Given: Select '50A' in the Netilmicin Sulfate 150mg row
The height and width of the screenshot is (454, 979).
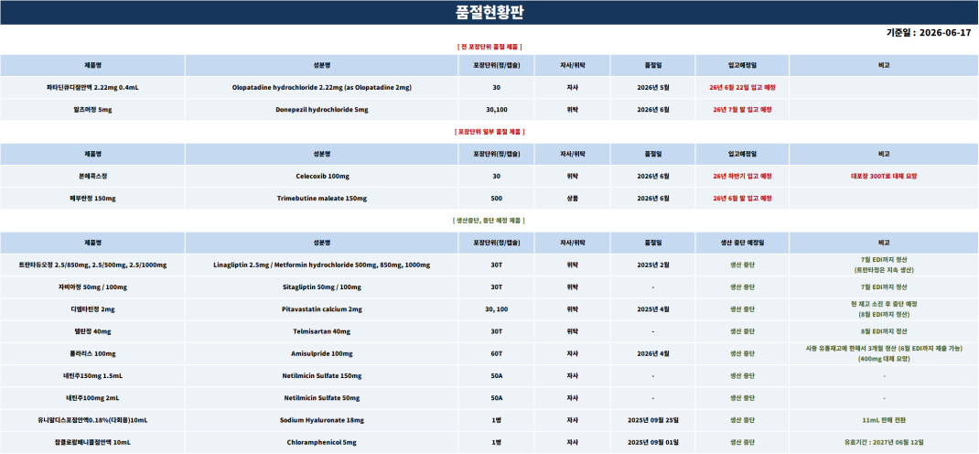Looking at the screenshot, I should point(497,376).
